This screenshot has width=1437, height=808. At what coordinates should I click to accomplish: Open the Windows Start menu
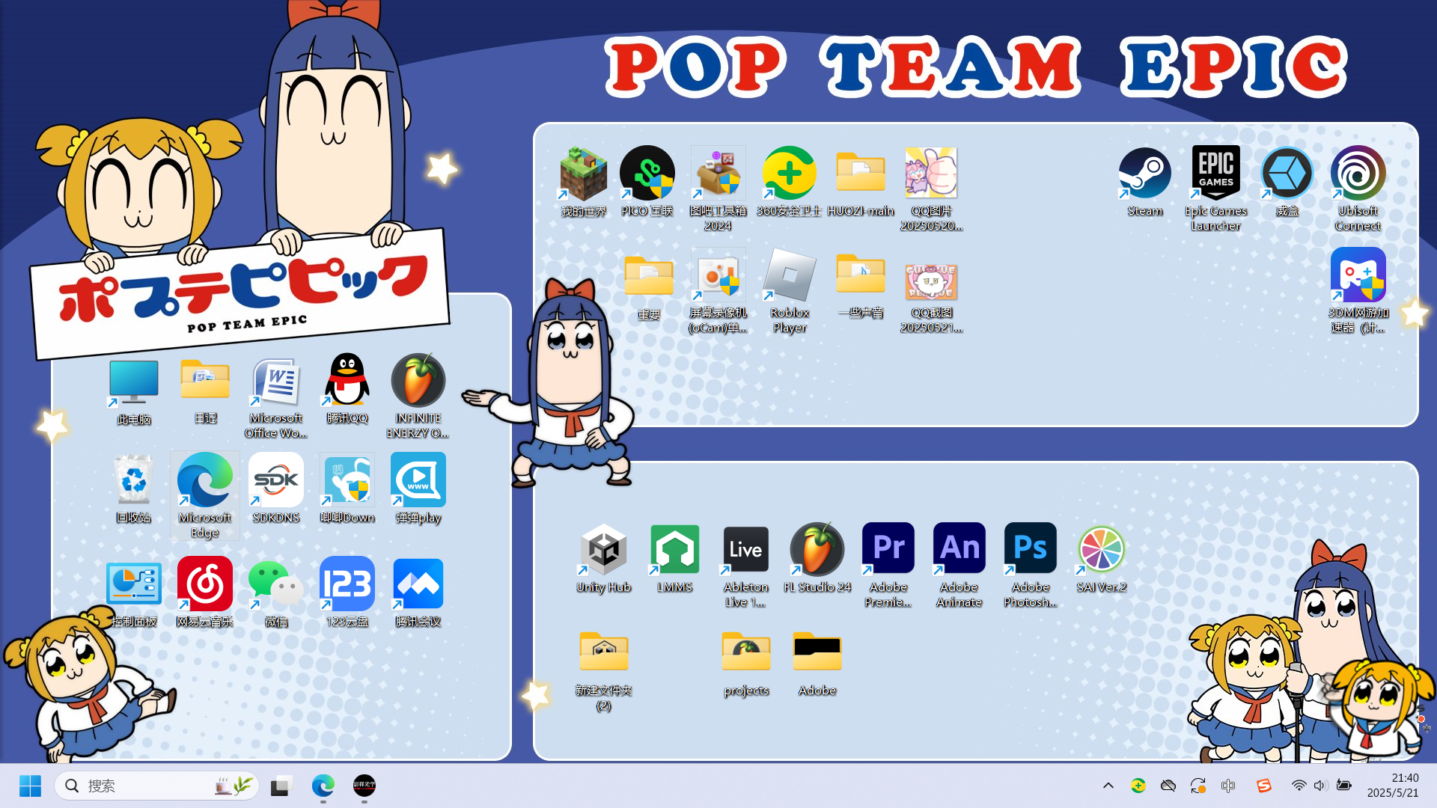pyautogui.click(x=30, y=786)
